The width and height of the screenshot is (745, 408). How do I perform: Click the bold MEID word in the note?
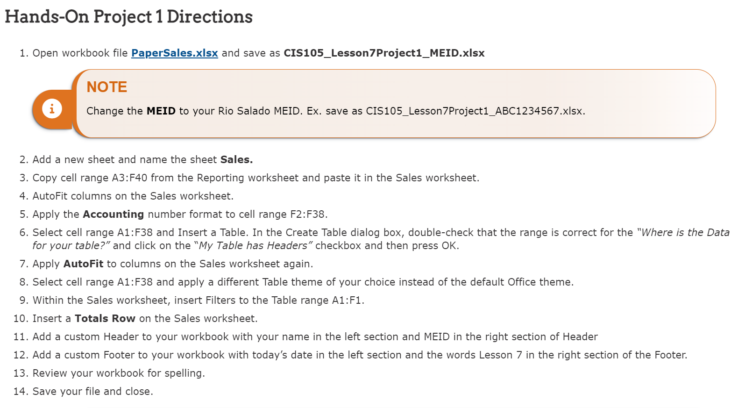(x=161, y=111)
